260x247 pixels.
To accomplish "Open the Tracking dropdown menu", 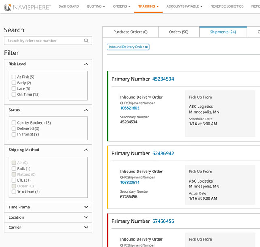I will coord(148,6).
